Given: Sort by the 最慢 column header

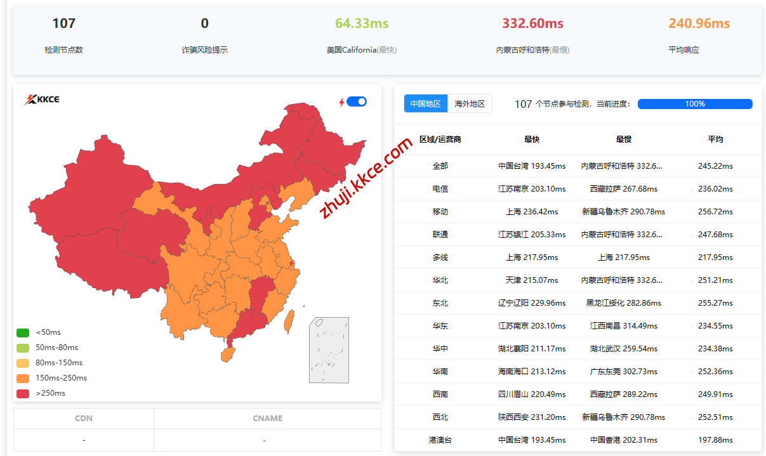Looking at the screenshot, I should pyautogui.click(x=623, y=140).
